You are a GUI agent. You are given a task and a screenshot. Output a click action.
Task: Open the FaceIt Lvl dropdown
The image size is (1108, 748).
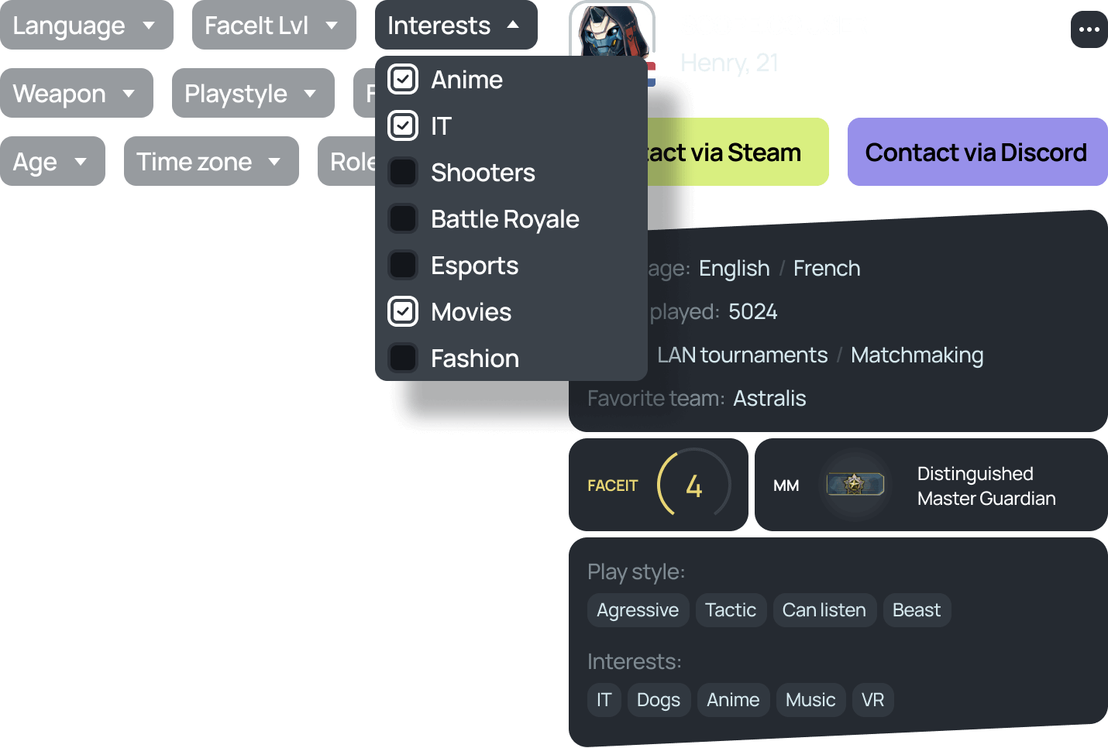(x=274, y=25)
